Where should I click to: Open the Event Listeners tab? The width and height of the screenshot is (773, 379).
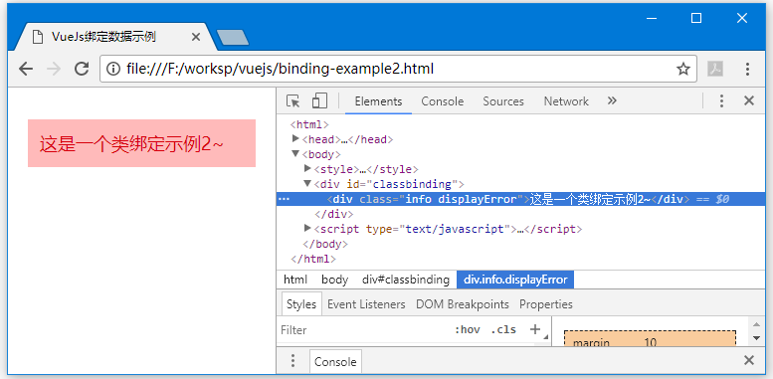[x=366, y=304]
